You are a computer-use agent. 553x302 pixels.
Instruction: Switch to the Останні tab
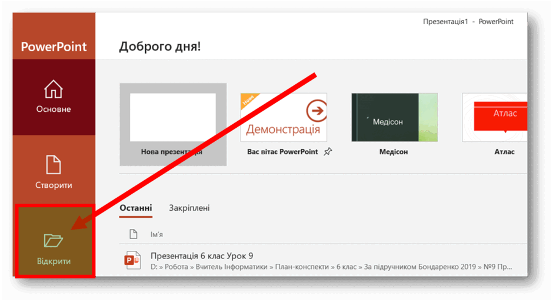(x=136, y=208)
